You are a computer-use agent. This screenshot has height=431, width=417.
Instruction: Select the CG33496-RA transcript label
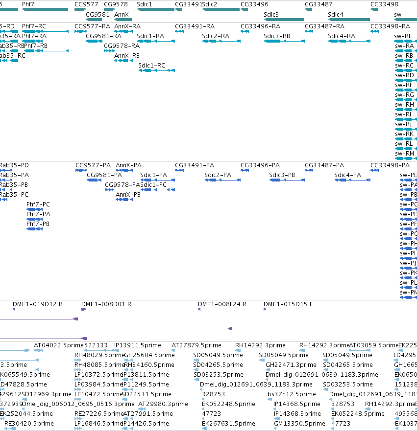tap(260, 26)
